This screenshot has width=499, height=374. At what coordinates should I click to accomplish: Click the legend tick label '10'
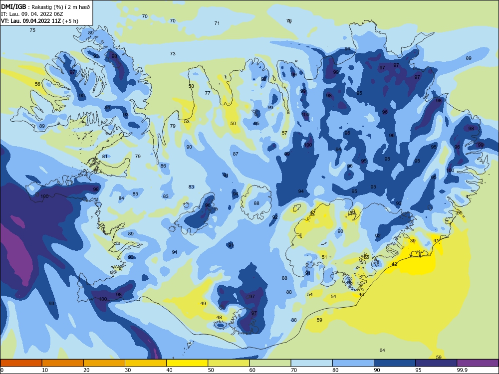point(45,370)
